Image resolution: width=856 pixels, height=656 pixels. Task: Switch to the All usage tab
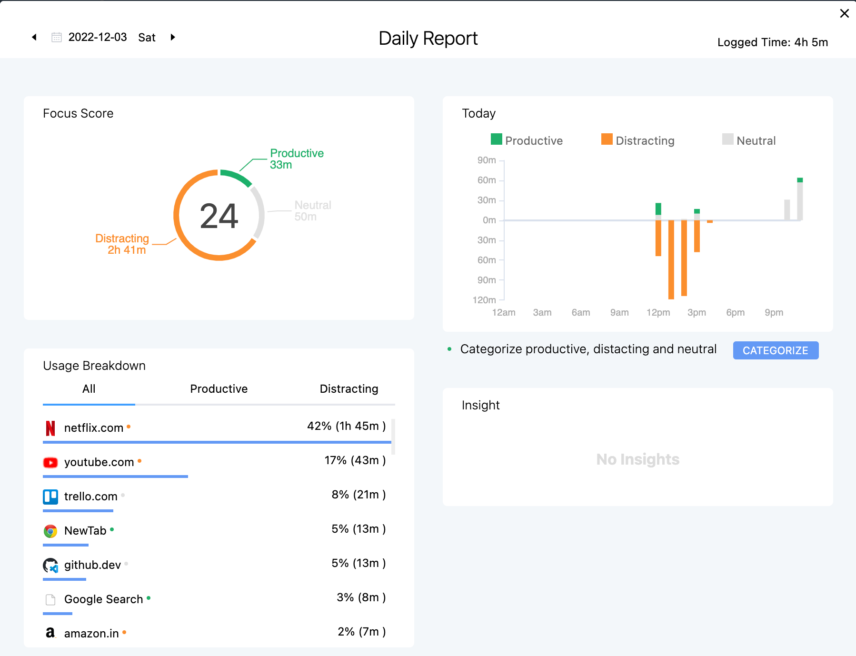pos(89,389)
